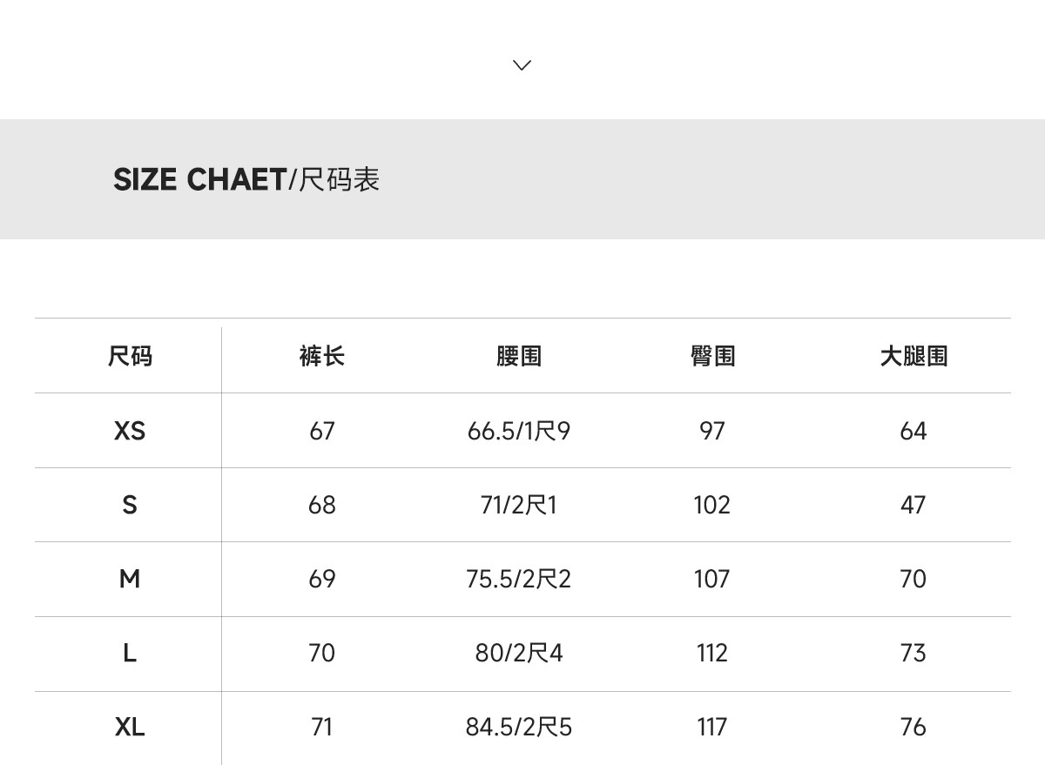Click pants length 67 in XS row

pyautogui.click(x=321, y=431)
